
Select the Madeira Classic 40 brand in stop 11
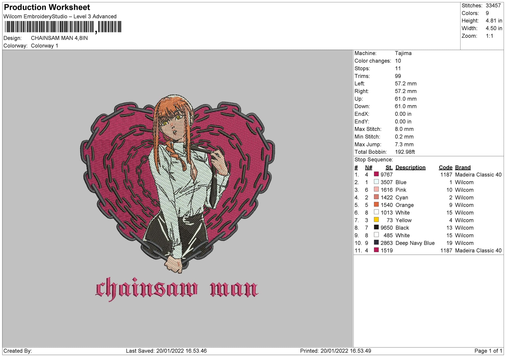point(478,251)
